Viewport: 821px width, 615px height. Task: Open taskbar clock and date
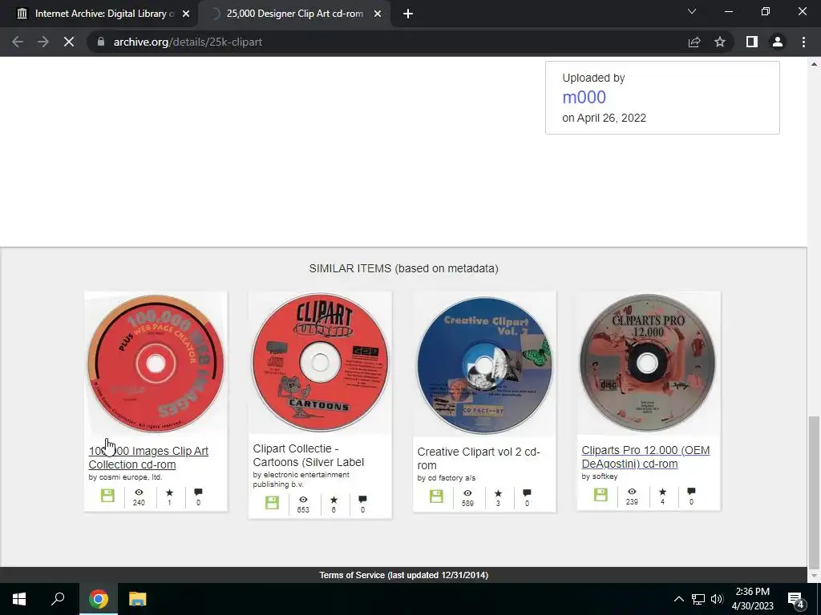tap(752, 599)
